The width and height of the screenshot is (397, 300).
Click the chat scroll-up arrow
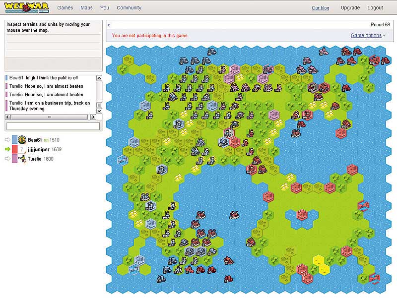(x=99, y=78)
